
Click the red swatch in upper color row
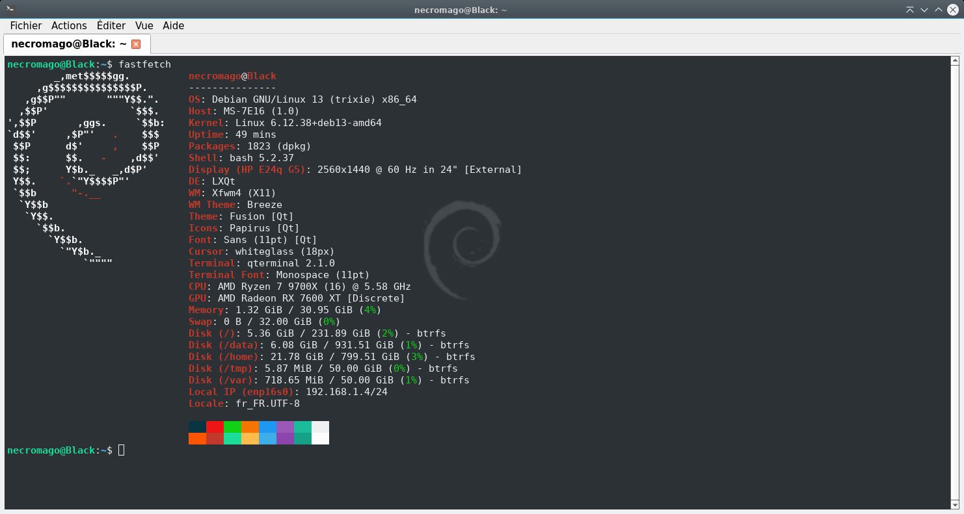(x=215, y=427)
